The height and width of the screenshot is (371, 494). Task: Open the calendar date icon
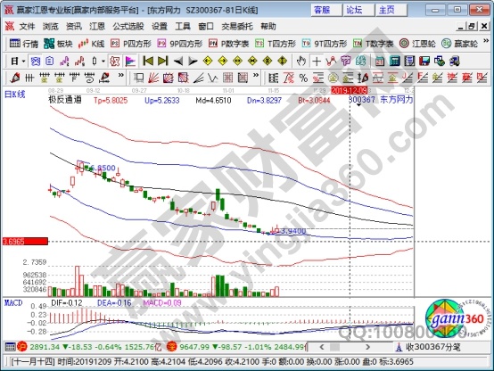(380, 61)
